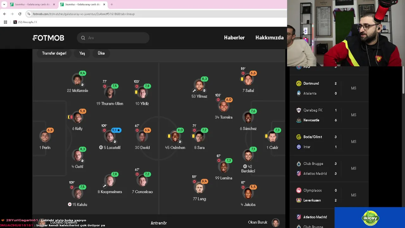Click the Antrenör label

(159, 223)
